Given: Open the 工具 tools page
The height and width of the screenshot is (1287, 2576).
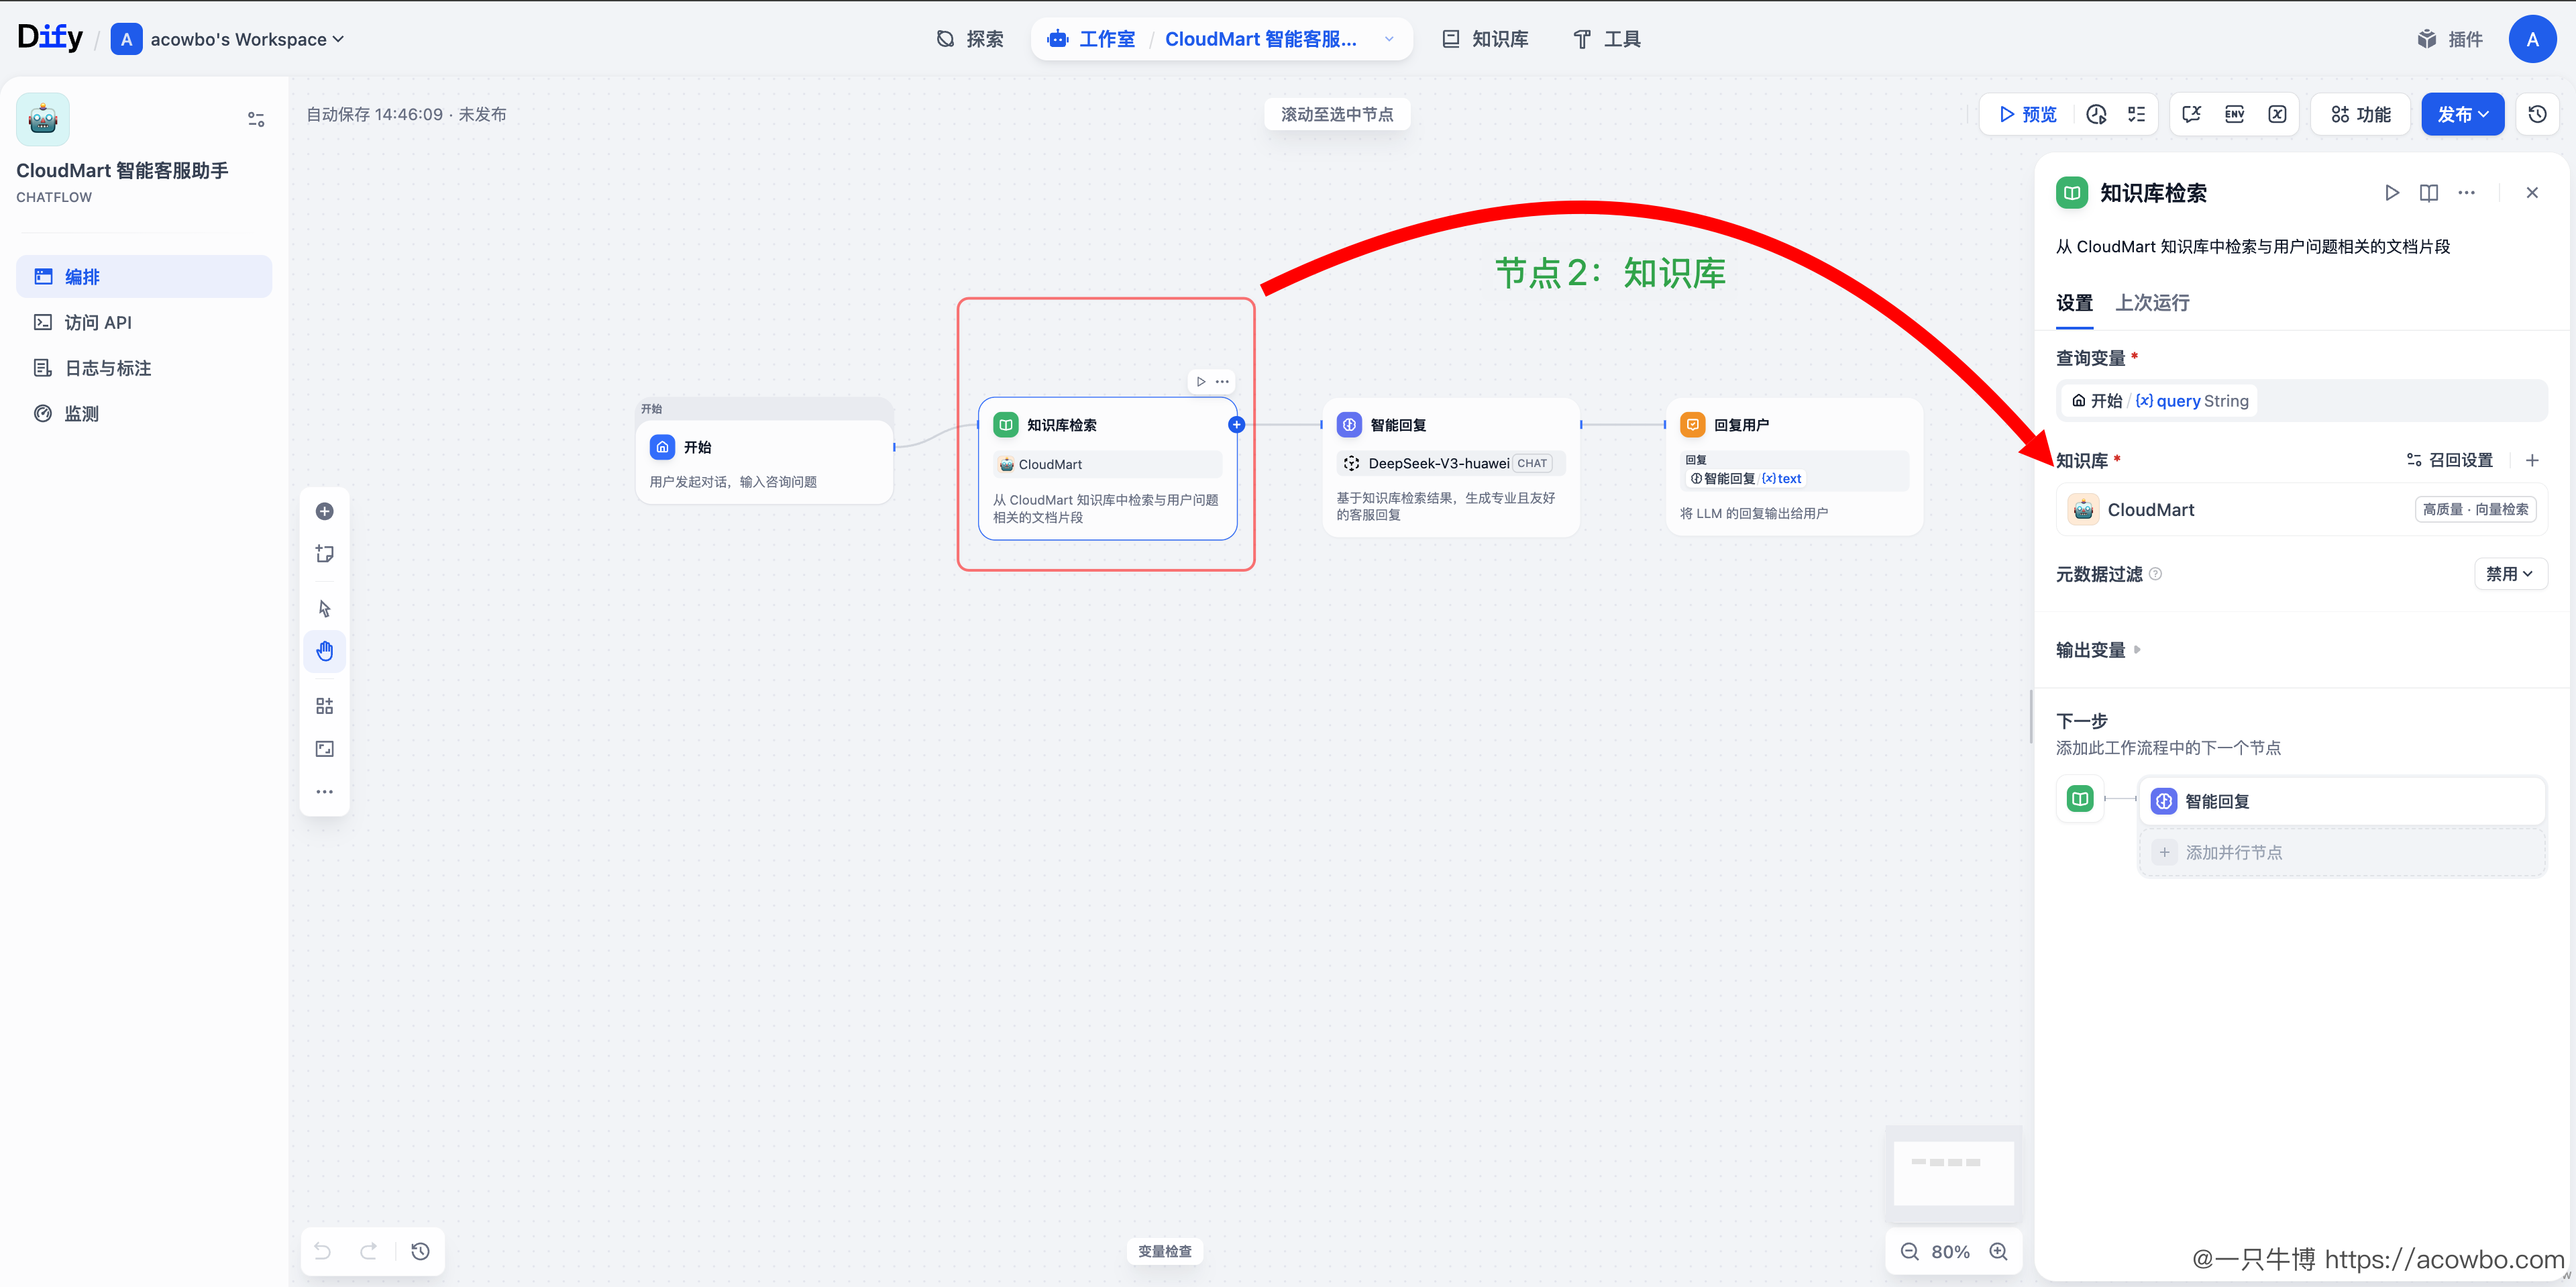Looking at the screenshot, I should pos(1607,39).
